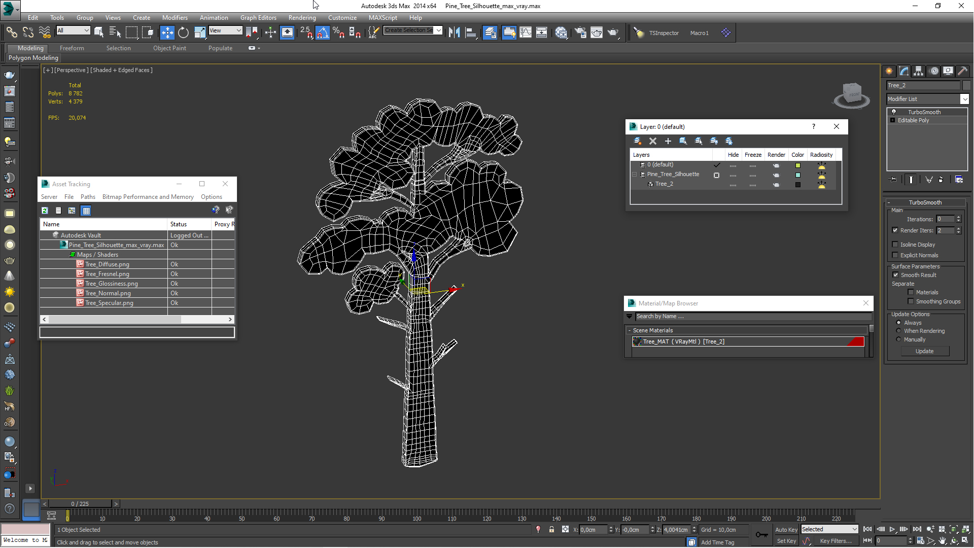Click Table View icon in Asset Tracking

point(86,211)
